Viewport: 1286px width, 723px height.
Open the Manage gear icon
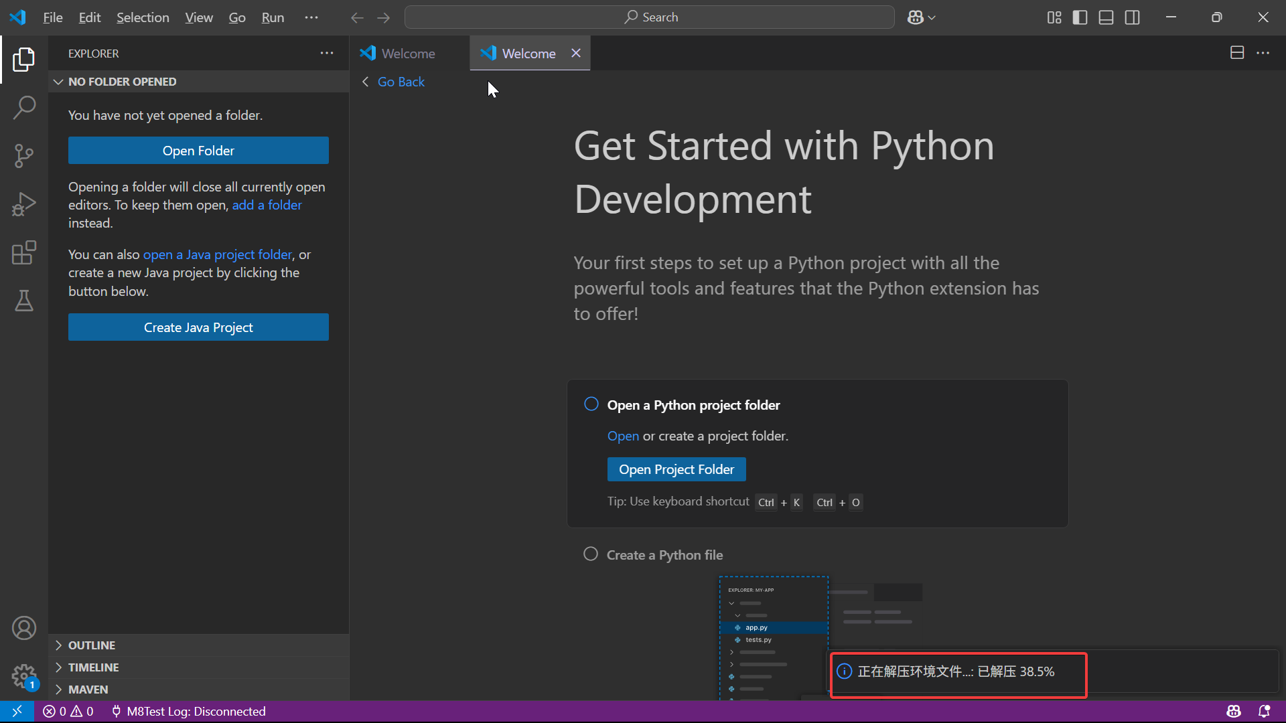click(24, 676)
